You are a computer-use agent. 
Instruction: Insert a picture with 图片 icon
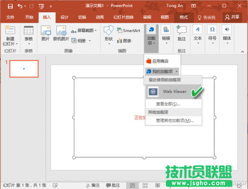46,33
